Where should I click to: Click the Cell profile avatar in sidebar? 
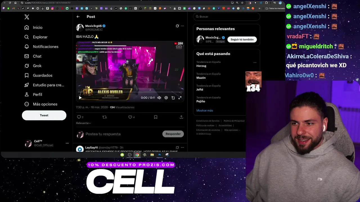[28, 143]
